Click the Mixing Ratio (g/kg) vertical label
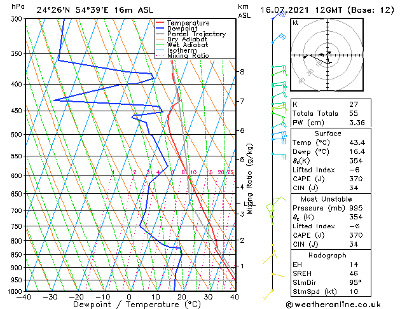400x309 pixels. 249,179
